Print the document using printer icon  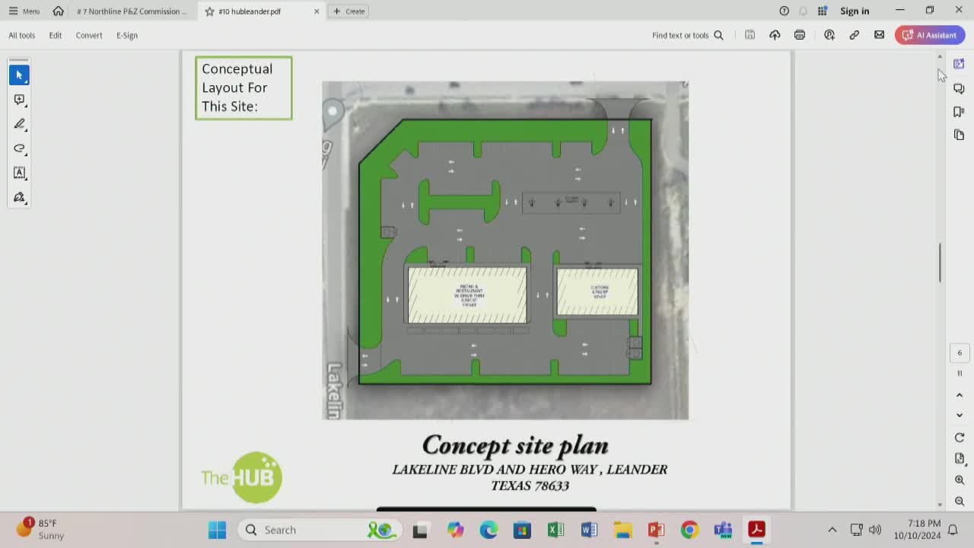click(800, 35)
